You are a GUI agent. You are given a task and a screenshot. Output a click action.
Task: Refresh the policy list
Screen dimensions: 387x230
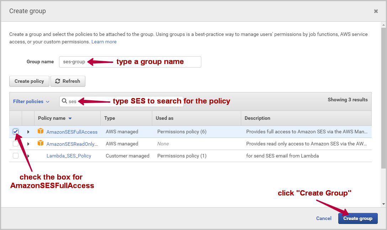pos(68,81)
